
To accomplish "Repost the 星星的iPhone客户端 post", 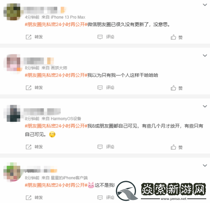I will (28, 198).
